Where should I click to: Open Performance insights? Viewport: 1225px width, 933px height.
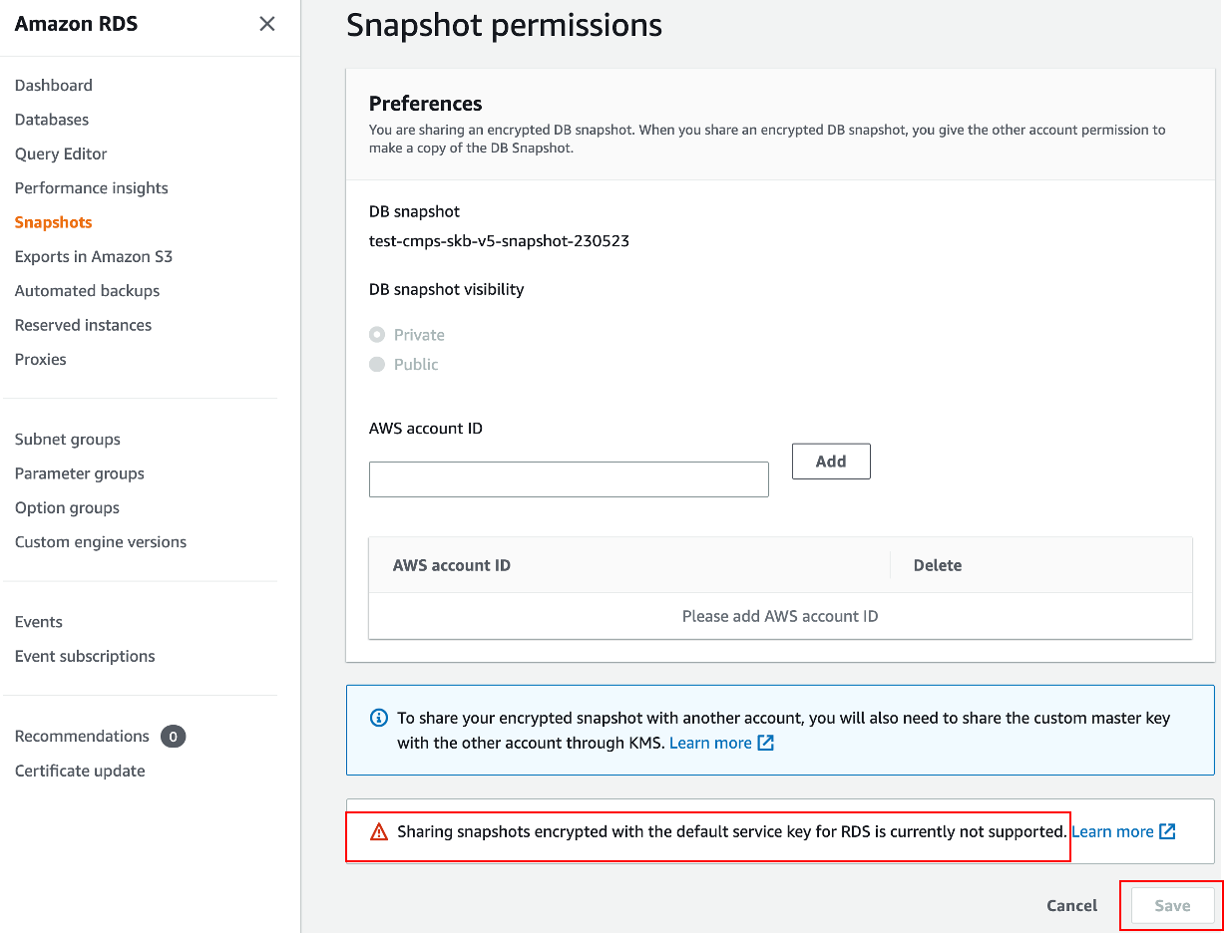(92, 188)
